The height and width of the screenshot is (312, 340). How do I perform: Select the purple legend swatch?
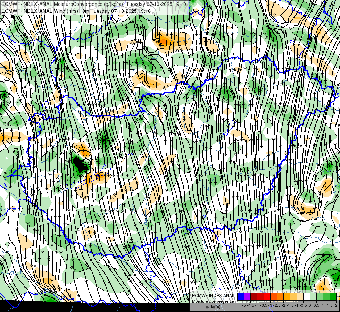point(247,297)
